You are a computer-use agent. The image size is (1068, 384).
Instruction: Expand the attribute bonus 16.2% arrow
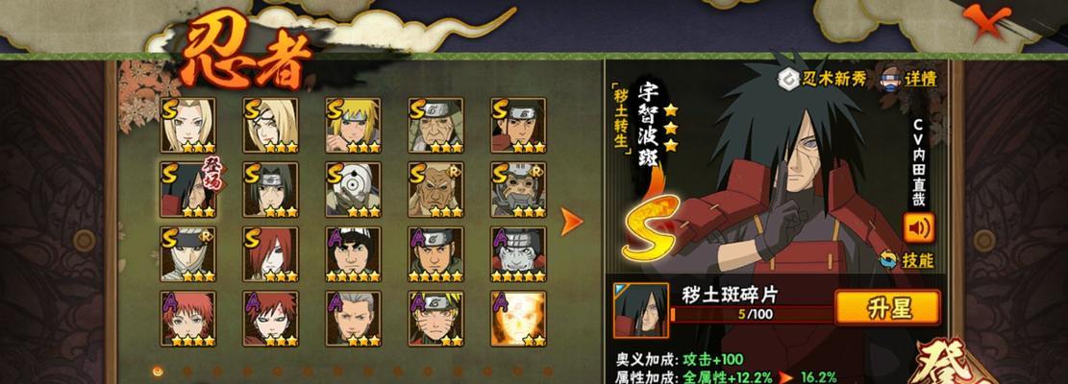point(786,377)
